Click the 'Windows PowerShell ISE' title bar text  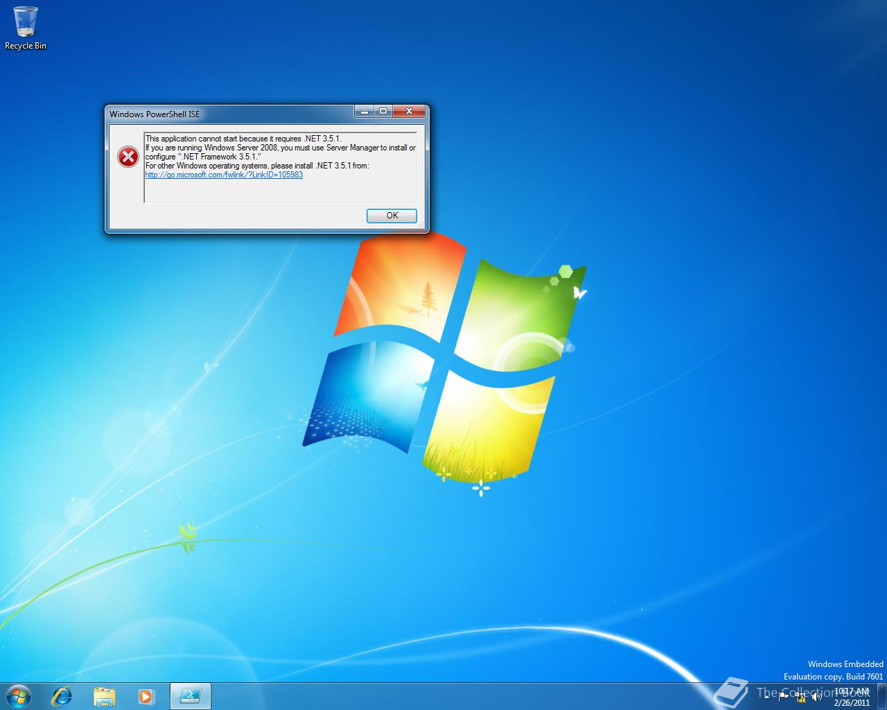click(155, 114)
